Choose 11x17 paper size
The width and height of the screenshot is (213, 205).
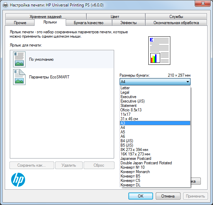click(155, 114)
